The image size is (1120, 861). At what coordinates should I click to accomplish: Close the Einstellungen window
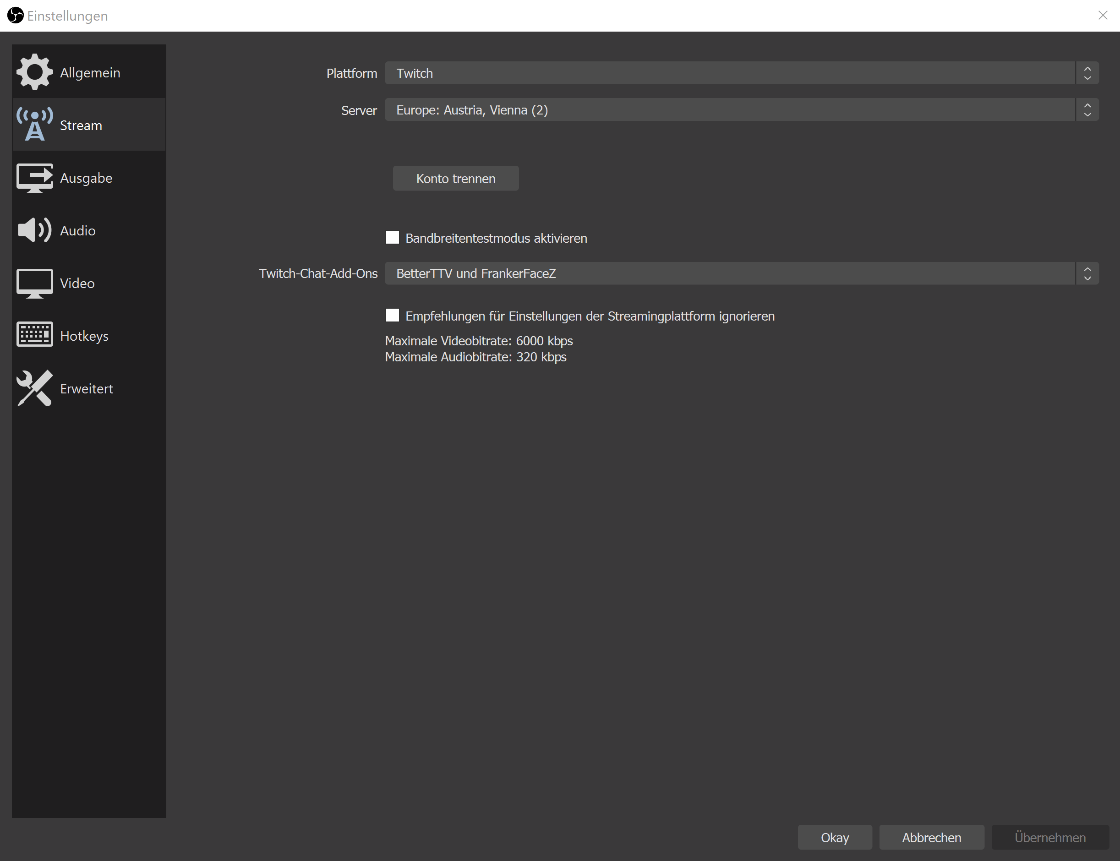click(x=1103, y=16)
